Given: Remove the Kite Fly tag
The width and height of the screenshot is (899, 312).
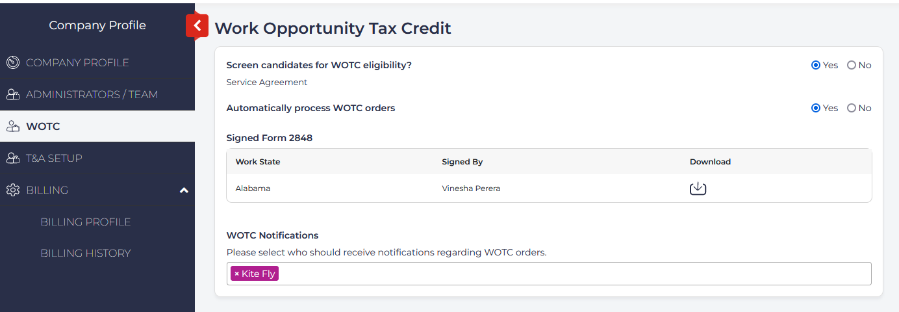Looking at the screenshot, I should click(x=236, y=274).
